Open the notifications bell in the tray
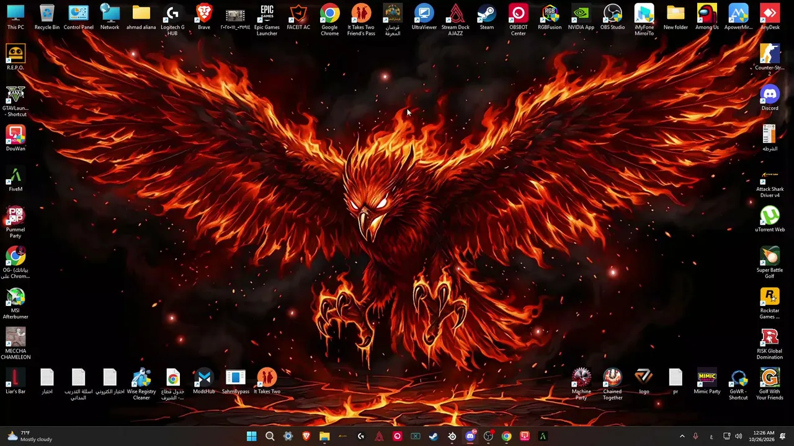This screenshot has width=794, height=446. coord(783,436)
